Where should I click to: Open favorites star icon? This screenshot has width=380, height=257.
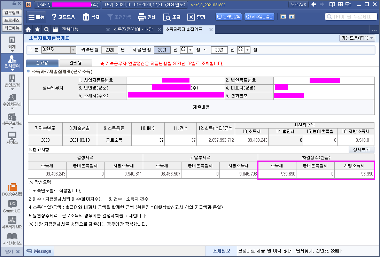coord(37,30)
